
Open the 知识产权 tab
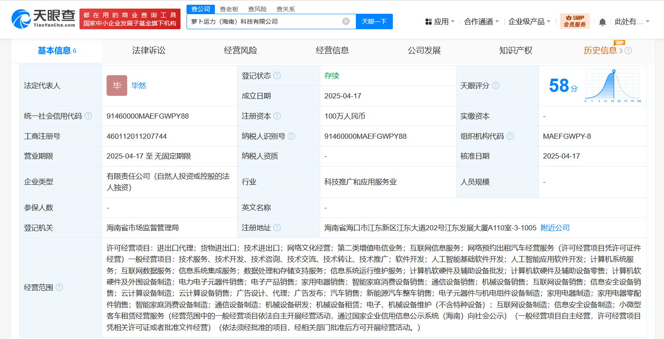[x=516, y=51]
